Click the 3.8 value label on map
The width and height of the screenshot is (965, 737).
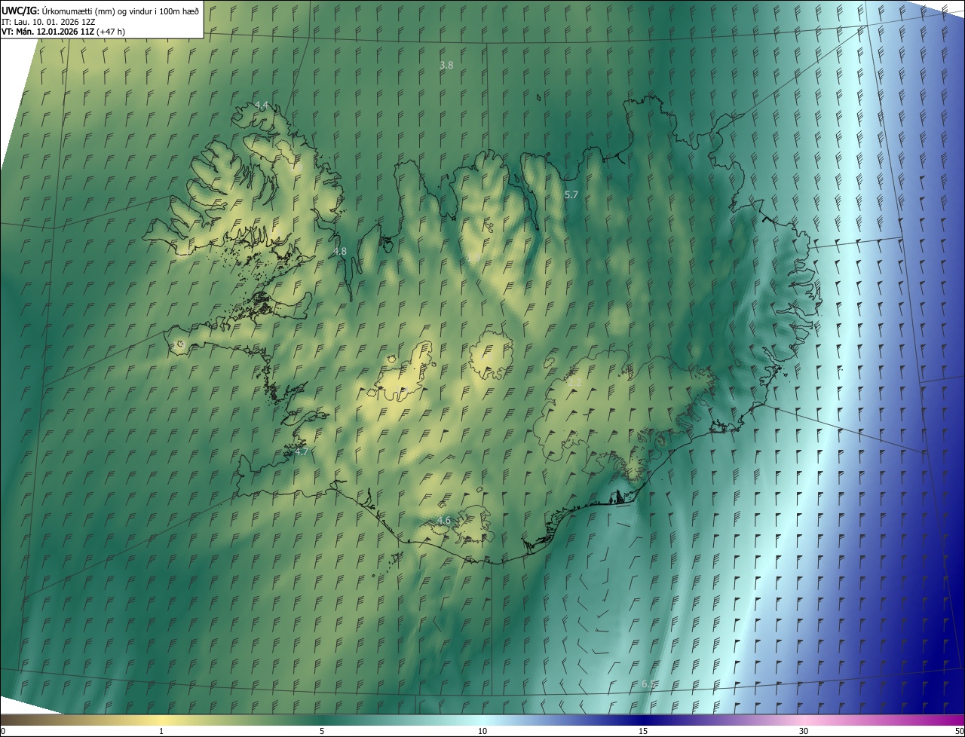[446, 66]
